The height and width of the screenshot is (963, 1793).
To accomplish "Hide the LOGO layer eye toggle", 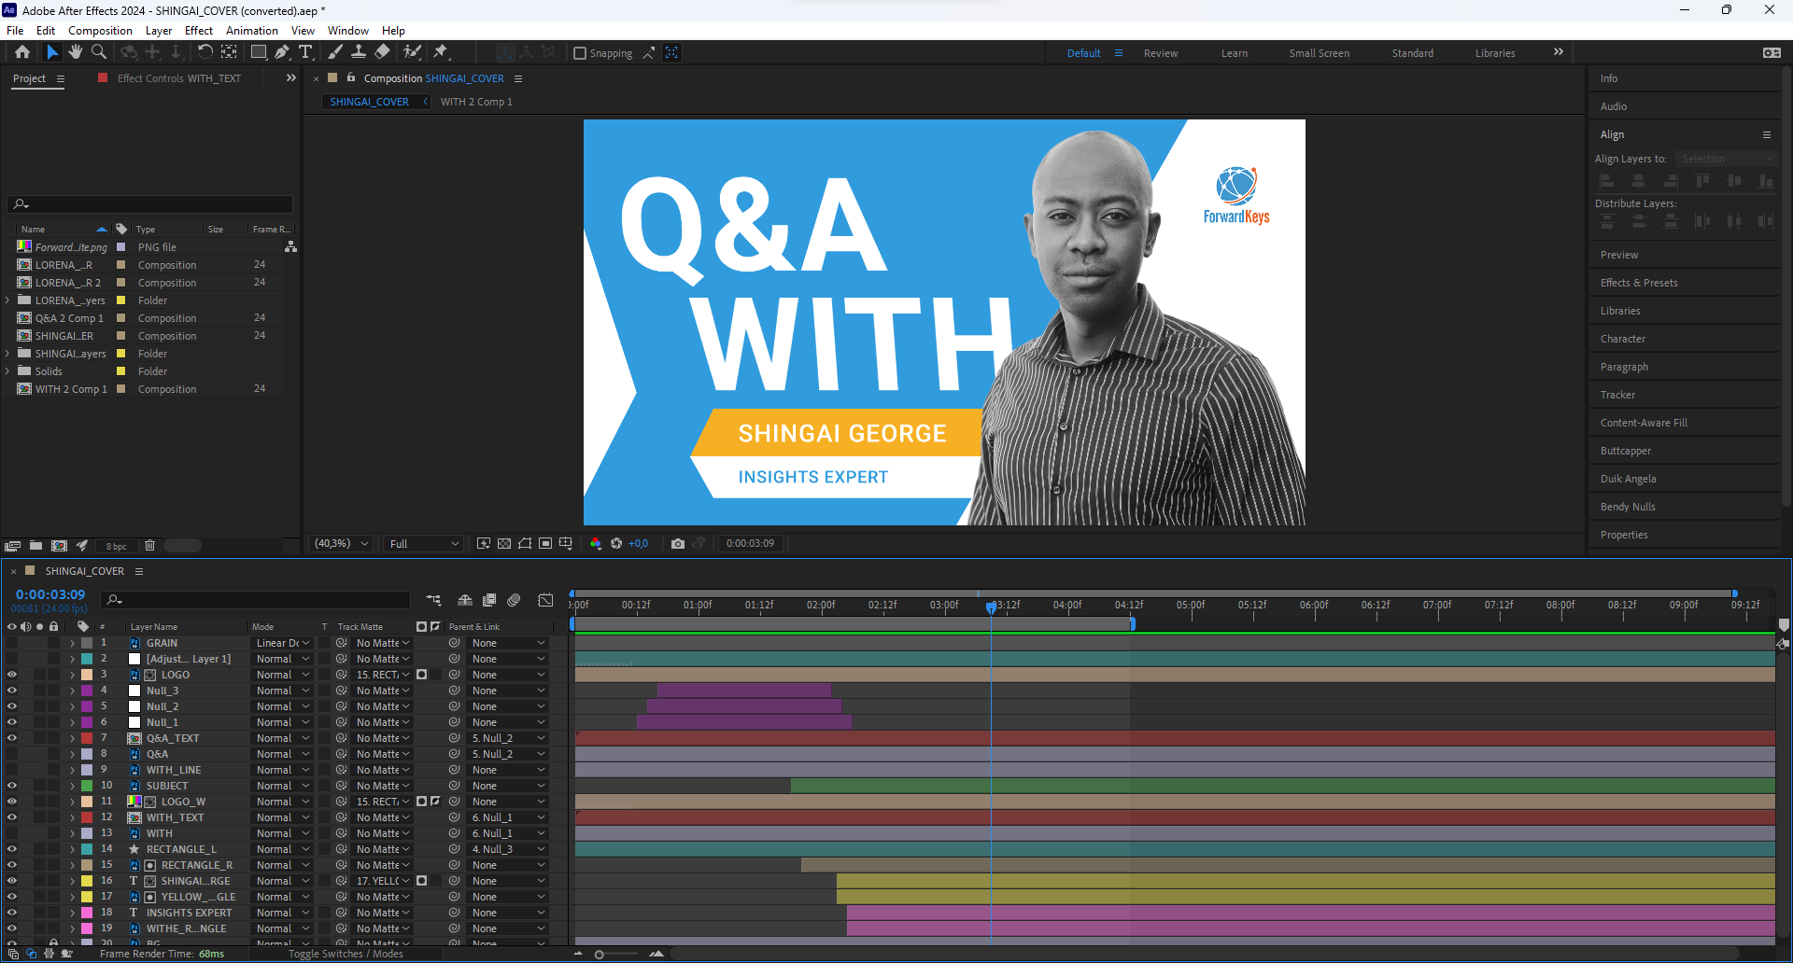I will (x=12, y=675).
